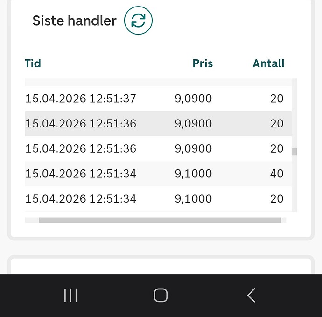Viewport: 322px width, 317px height.
Task: Click price 9,1000 beside quantity 40
Action: [193, 174]
